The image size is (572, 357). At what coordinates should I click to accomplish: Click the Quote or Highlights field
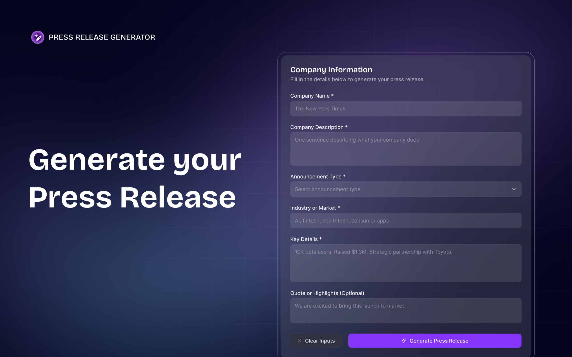pyautogui.click(x=406, y=310)
